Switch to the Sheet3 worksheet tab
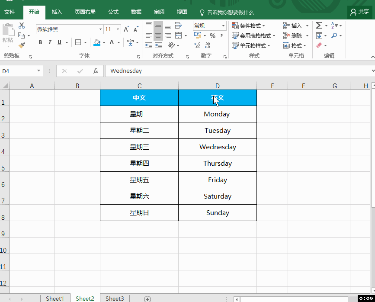 pyautogui.click(x=115, y=299)
